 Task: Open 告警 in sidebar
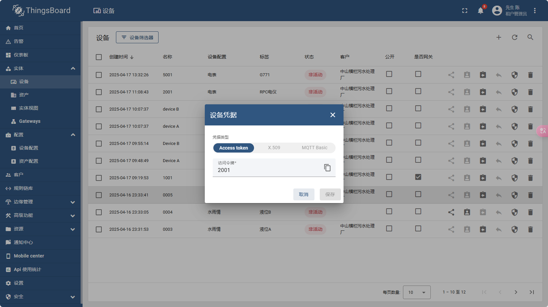[40, 41]
